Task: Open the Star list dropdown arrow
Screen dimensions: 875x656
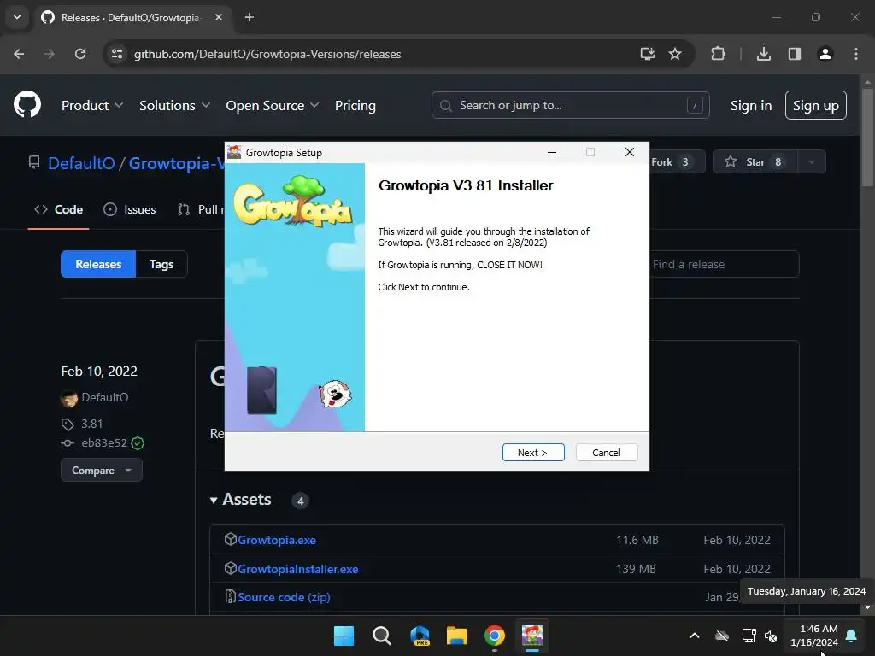Action: 812,161
